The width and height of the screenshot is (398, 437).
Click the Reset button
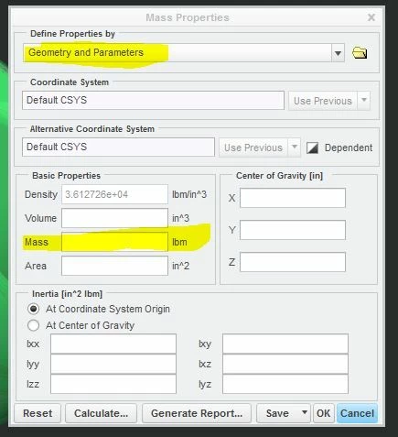[38, 413]
